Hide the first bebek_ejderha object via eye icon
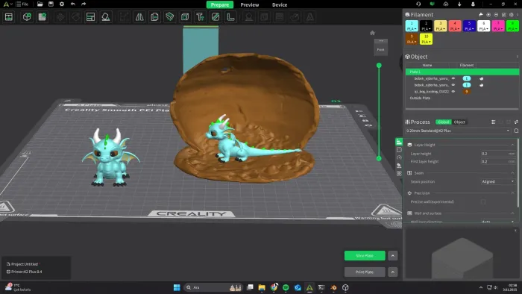 (x=453, y=78)
